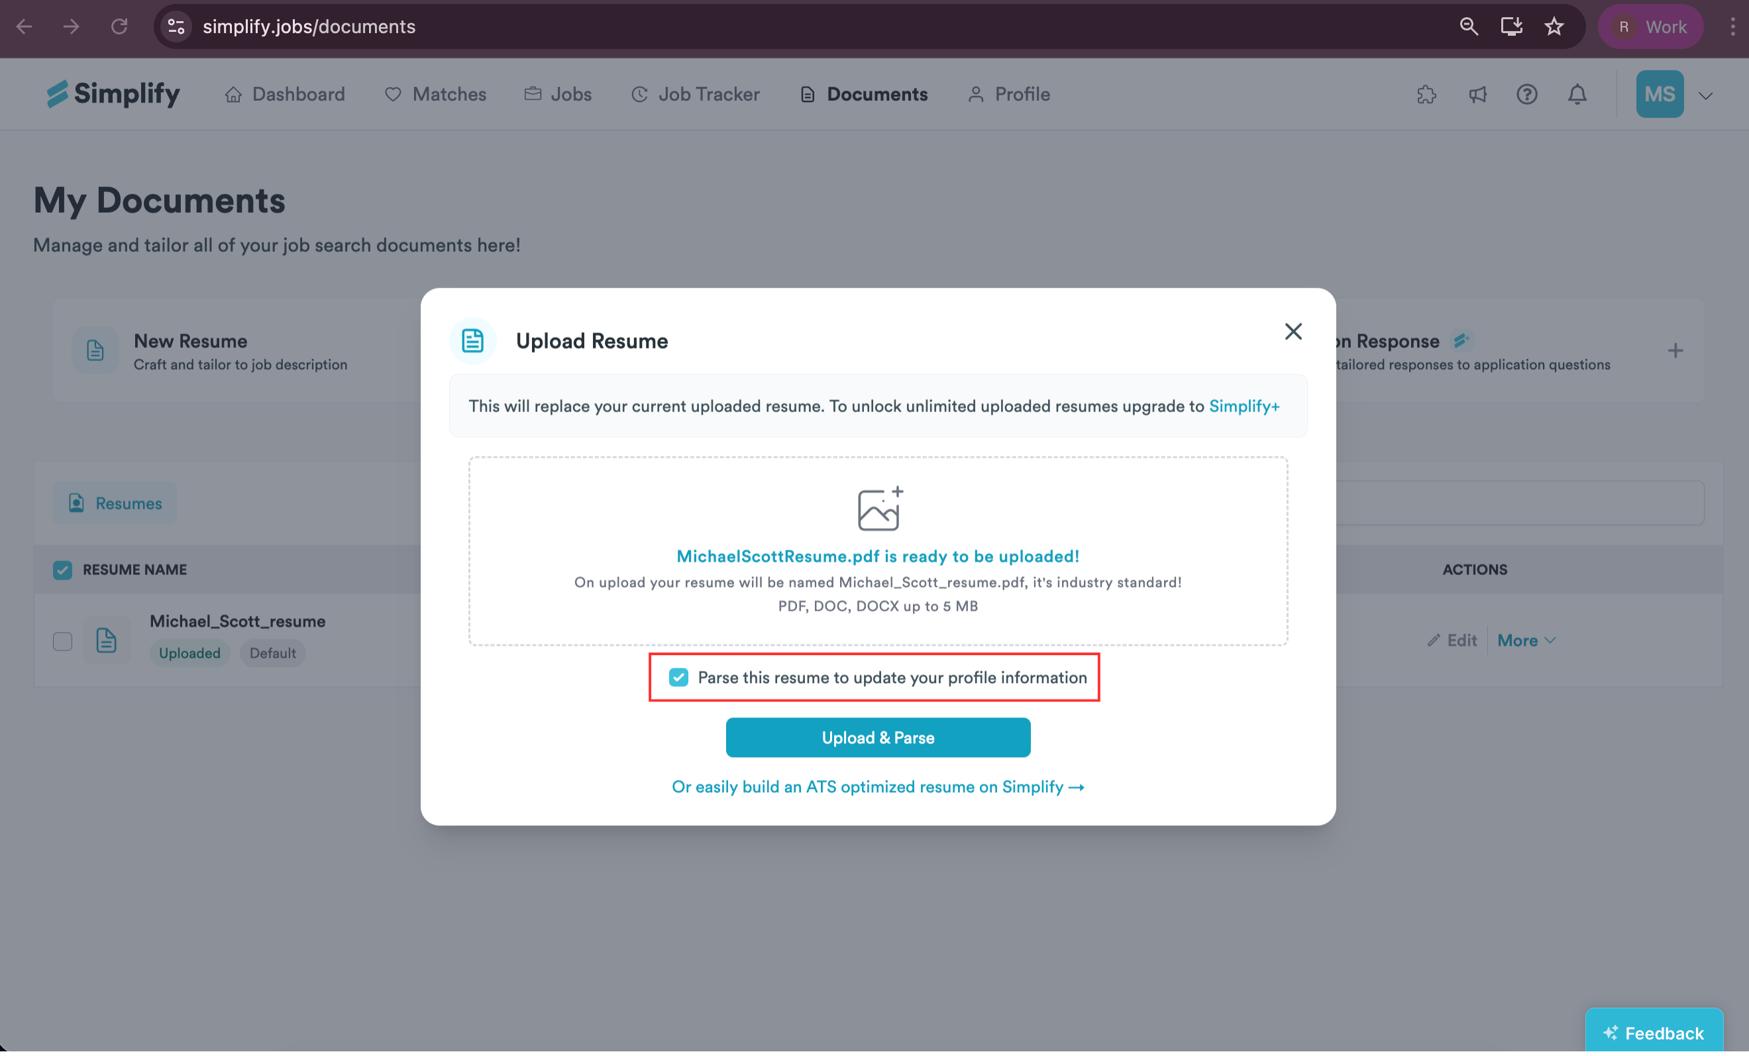Expand the More actions dropdown
Image resolution: width=1749 pixels, height=1056 pixels.
pyautogui.click(x=1527, y=640)
